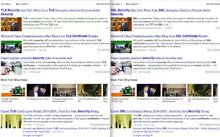This screenshot has height=137, width=220.
Task: Open the 'TLS Security Epic Fail' headline link
Action: coord(51,12)
